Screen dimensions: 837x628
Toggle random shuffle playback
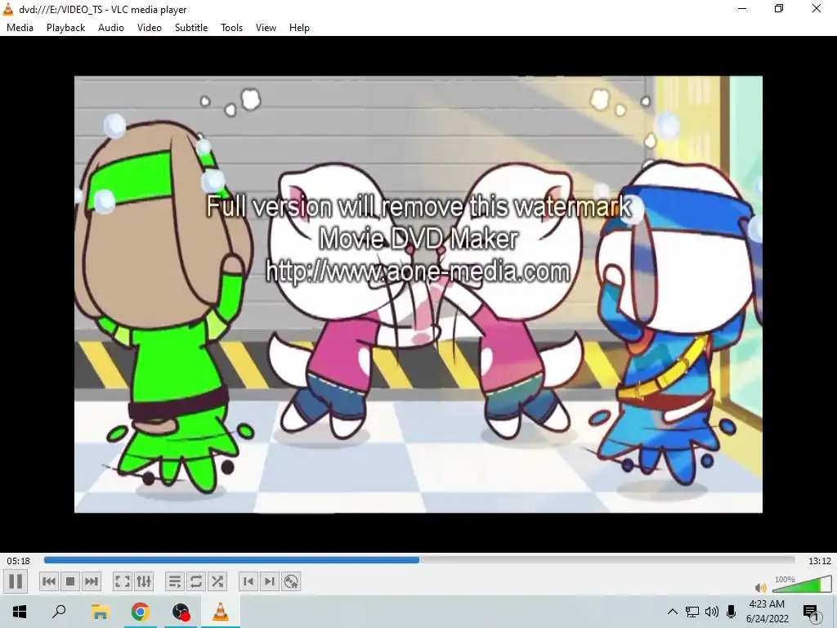coord(217,581)
